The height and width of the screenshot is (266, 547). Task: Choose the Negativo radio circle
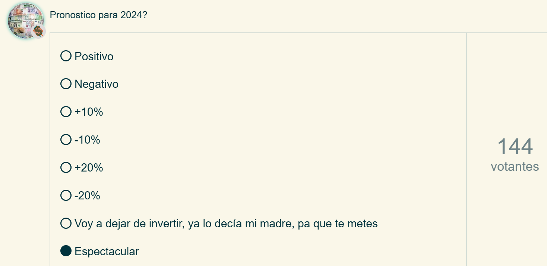tap(66, 84)
